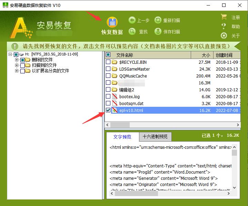Check the bootex.log checkbox
The width and height of the screenshot is (248, 206).
(108, 96)
